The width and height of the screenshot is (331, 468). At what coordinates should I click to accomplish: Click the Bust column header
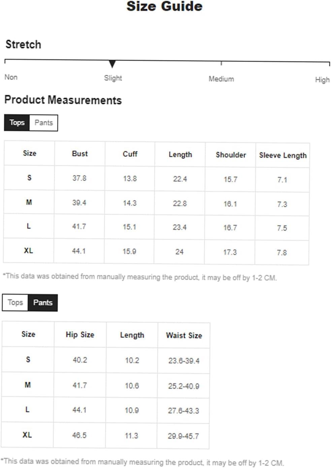(x=80, y=154)
